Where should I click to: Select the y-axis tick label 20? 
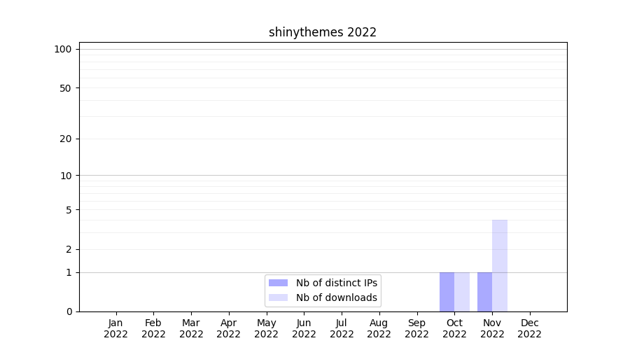66,139
